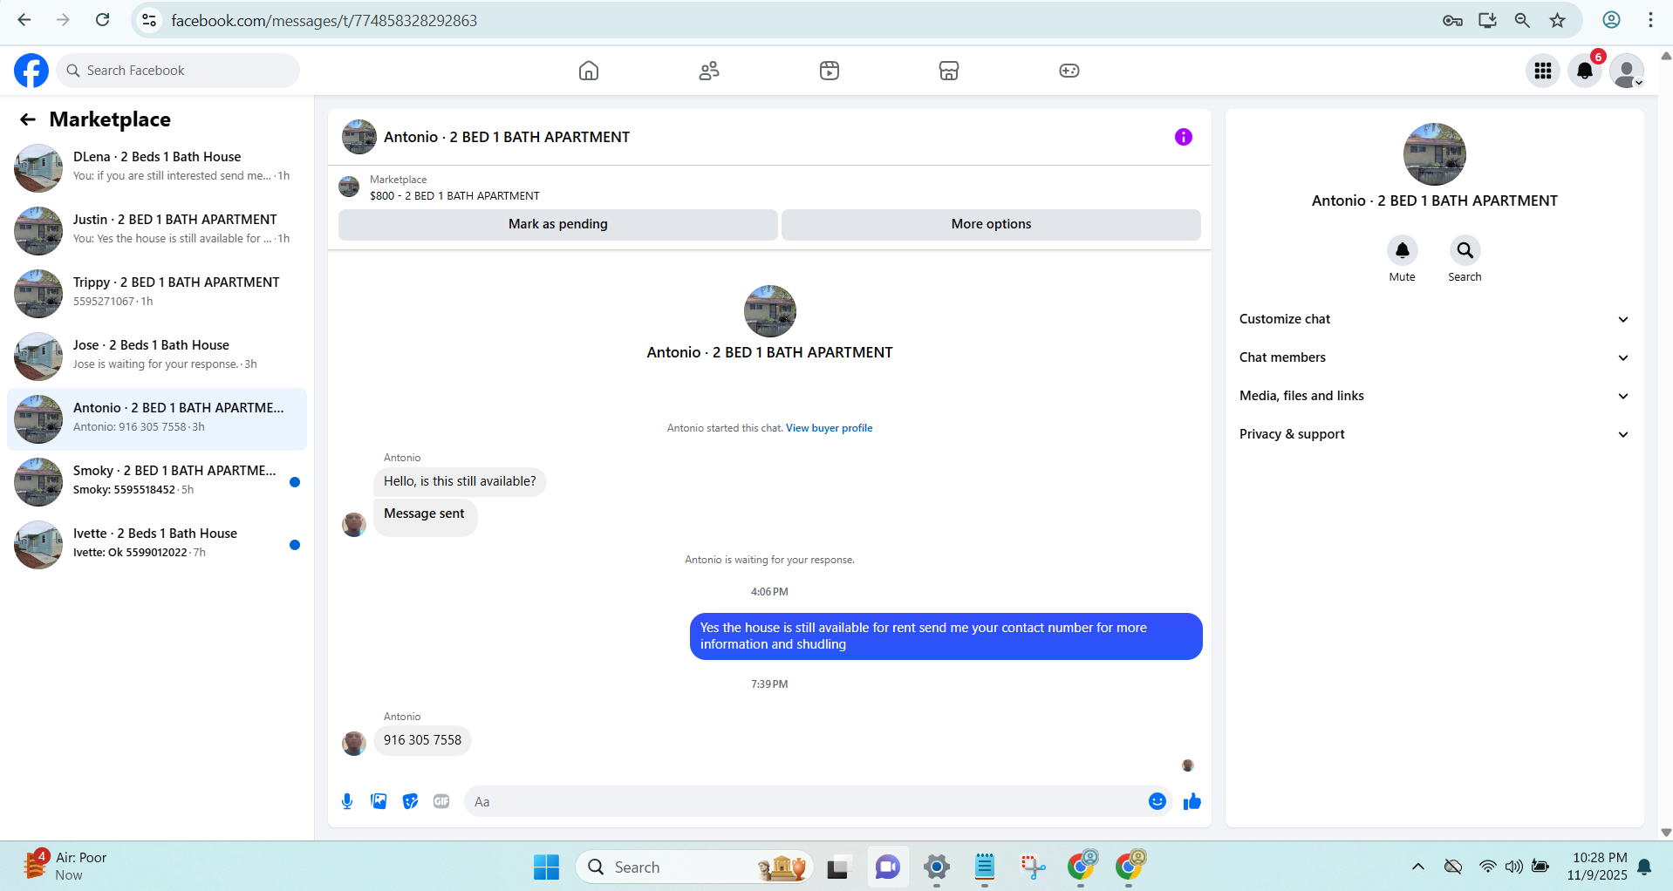Open password manager key icon
Screen dimensions: 1673x891
point(1452,20)
